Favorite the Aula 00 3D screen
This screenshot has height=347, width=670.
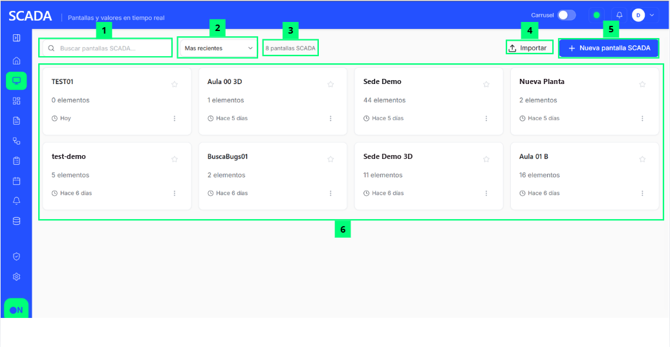pyautogui.click(x=330, y=85)
